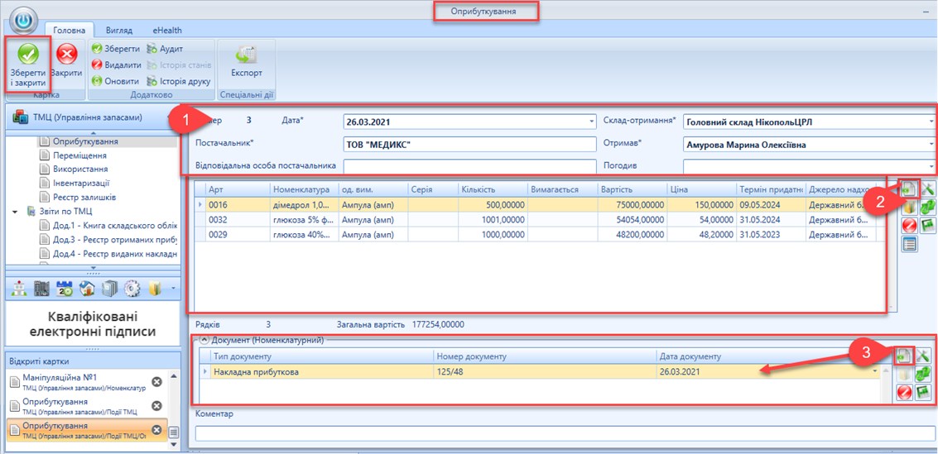Close the Маніпуляційна №1 open card
The height and width of the screenshot is (454, 938).
pos(156,382)
